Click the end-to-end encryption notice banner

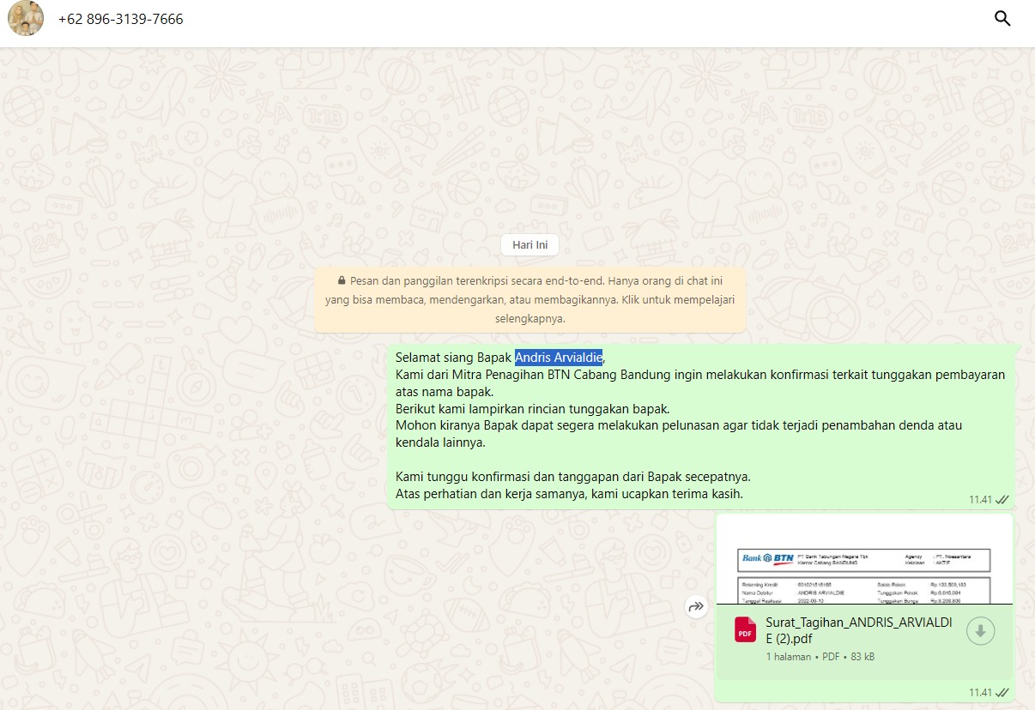coord(530,299)
